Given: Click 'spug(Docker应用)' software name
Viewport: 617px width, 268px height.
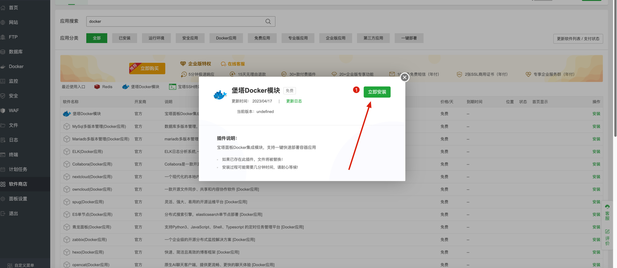Looking at the screenshot, I should click(x=88, y=202).
